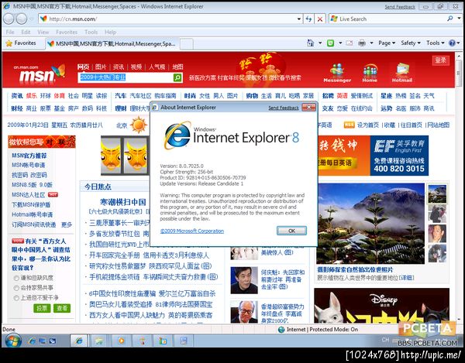The width and height of the screenshot is (465, 363).
Task: Click the Windows Explorer taskbar button
Action: [100, 341]
